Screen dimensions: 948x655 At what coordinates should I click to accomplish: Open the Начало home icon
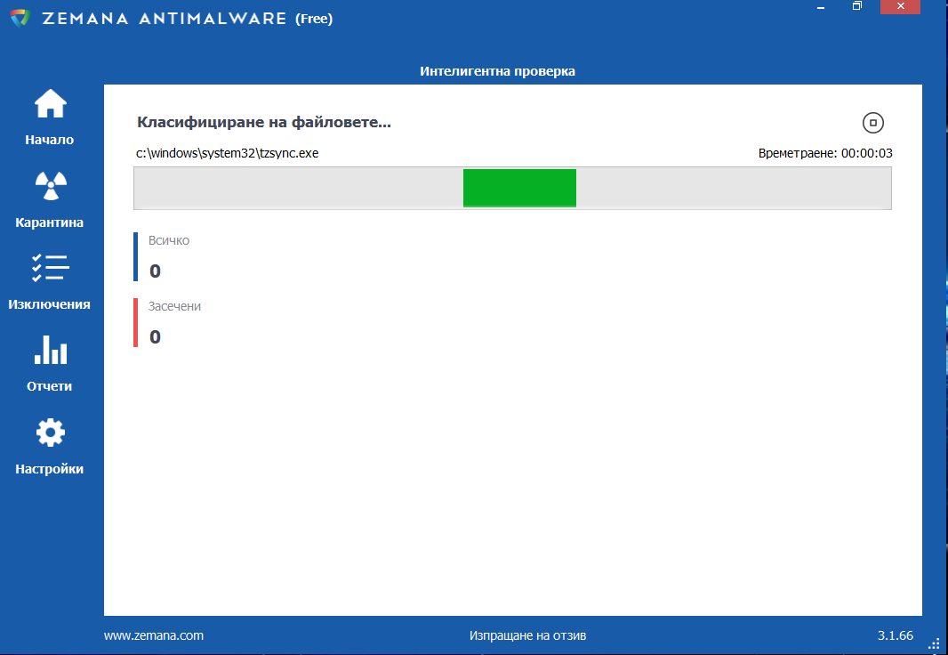[x=50, y=103]
